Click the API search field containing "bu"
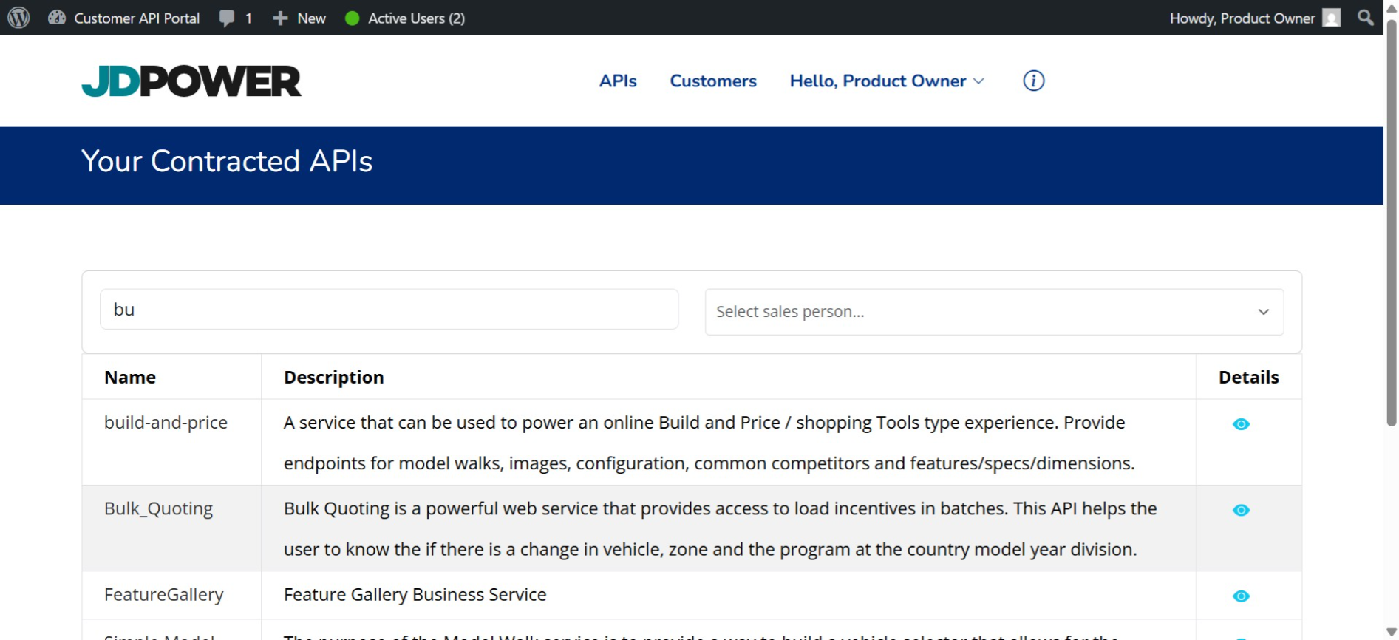Screen dimensions: 1399x640 click(x=389, y=310)
